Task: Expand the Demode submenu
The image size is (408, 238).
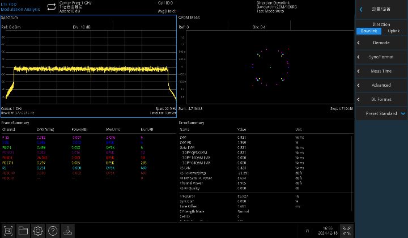Action: [381, 42]
